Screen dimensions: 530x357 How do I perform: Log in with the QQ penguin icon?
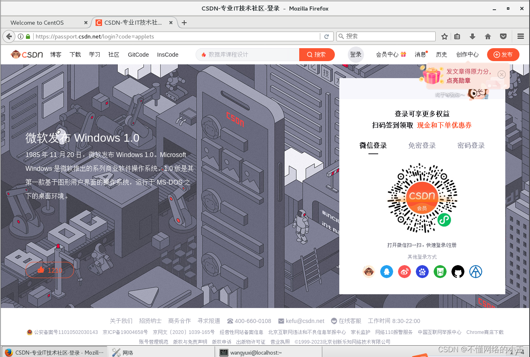pyautogui.click(x=387, y=272)
